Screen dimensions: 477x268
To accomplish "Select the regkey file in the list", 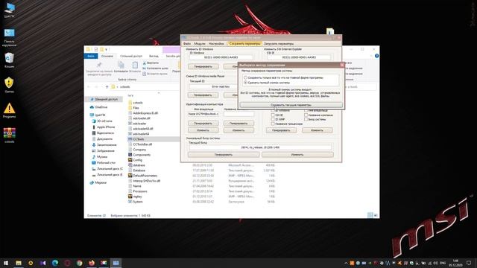I will (x=135, y=197).
